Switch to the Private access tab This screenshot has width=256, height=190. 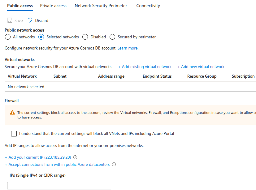click(53, 6)
